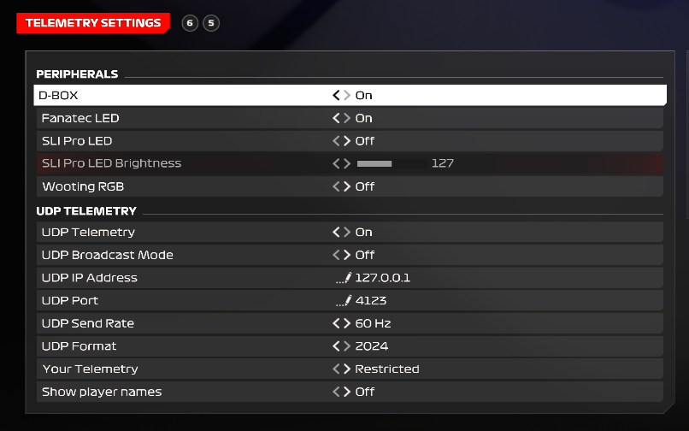This screenshot has width=689, height=431.
Task: Click left arrow for UDP Format
Action: coord(337,346)
